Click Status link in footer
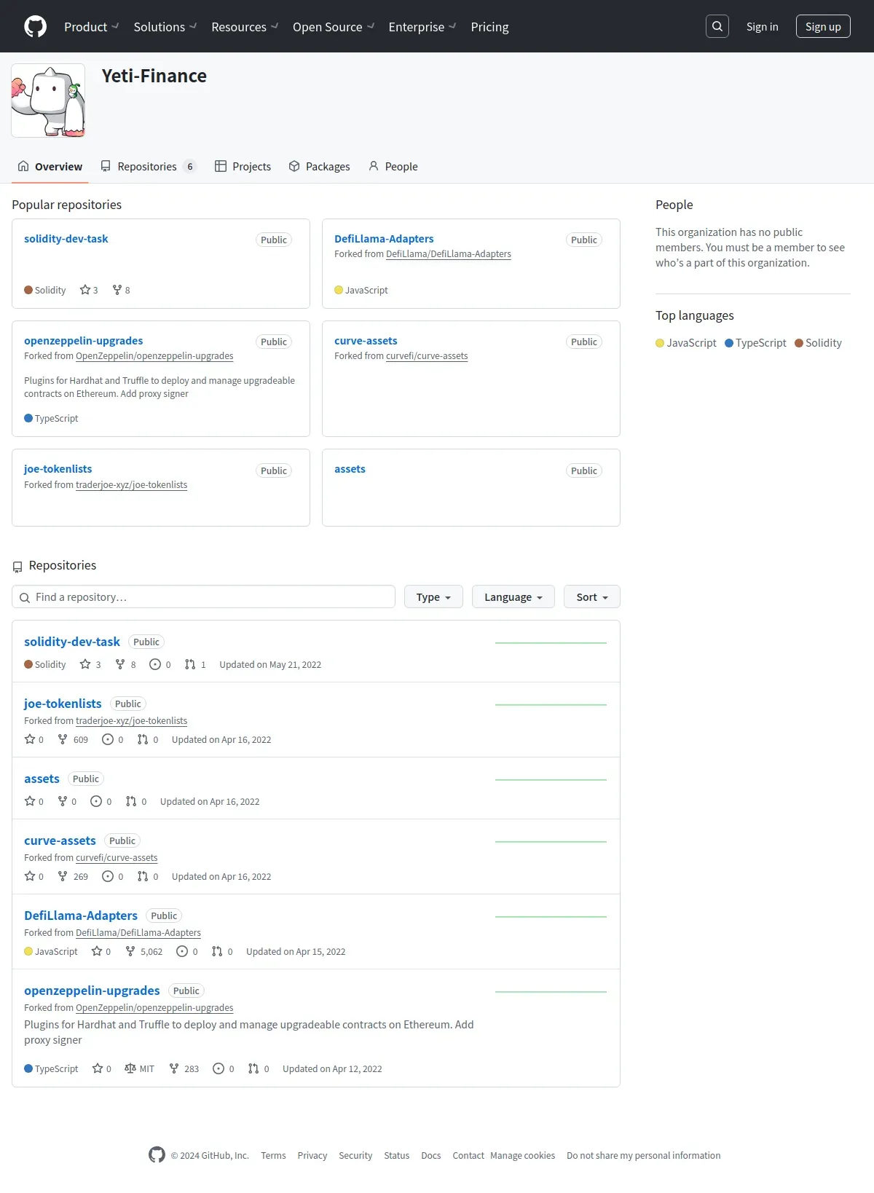 click(396, 1156)
